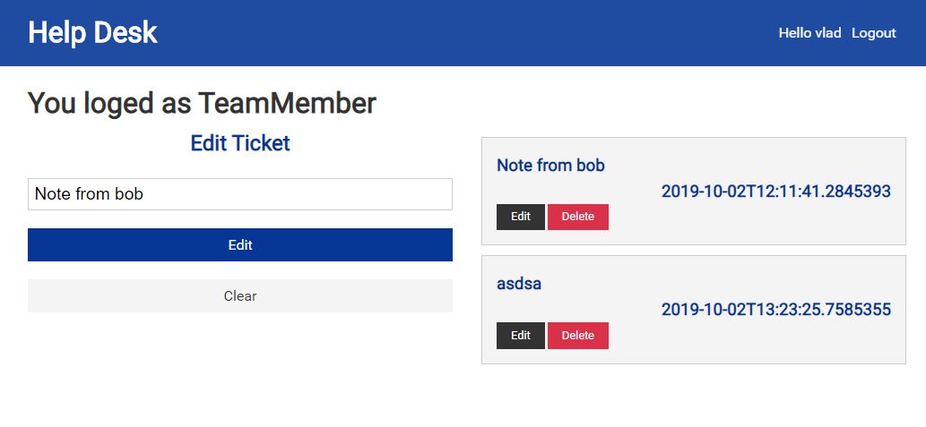The height and width of the screenshot is (427, 926).
Task: Click empty area of Note from bob card
Action: click(750, 221)
